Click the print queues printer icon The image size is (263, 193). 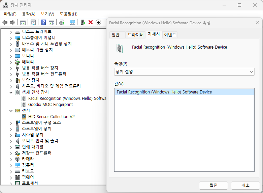coord(18,147)
